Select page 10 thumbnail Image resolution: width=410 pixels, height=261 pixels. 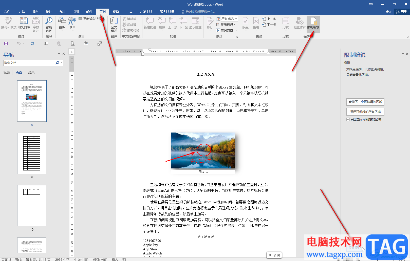(x=32, y=206)
